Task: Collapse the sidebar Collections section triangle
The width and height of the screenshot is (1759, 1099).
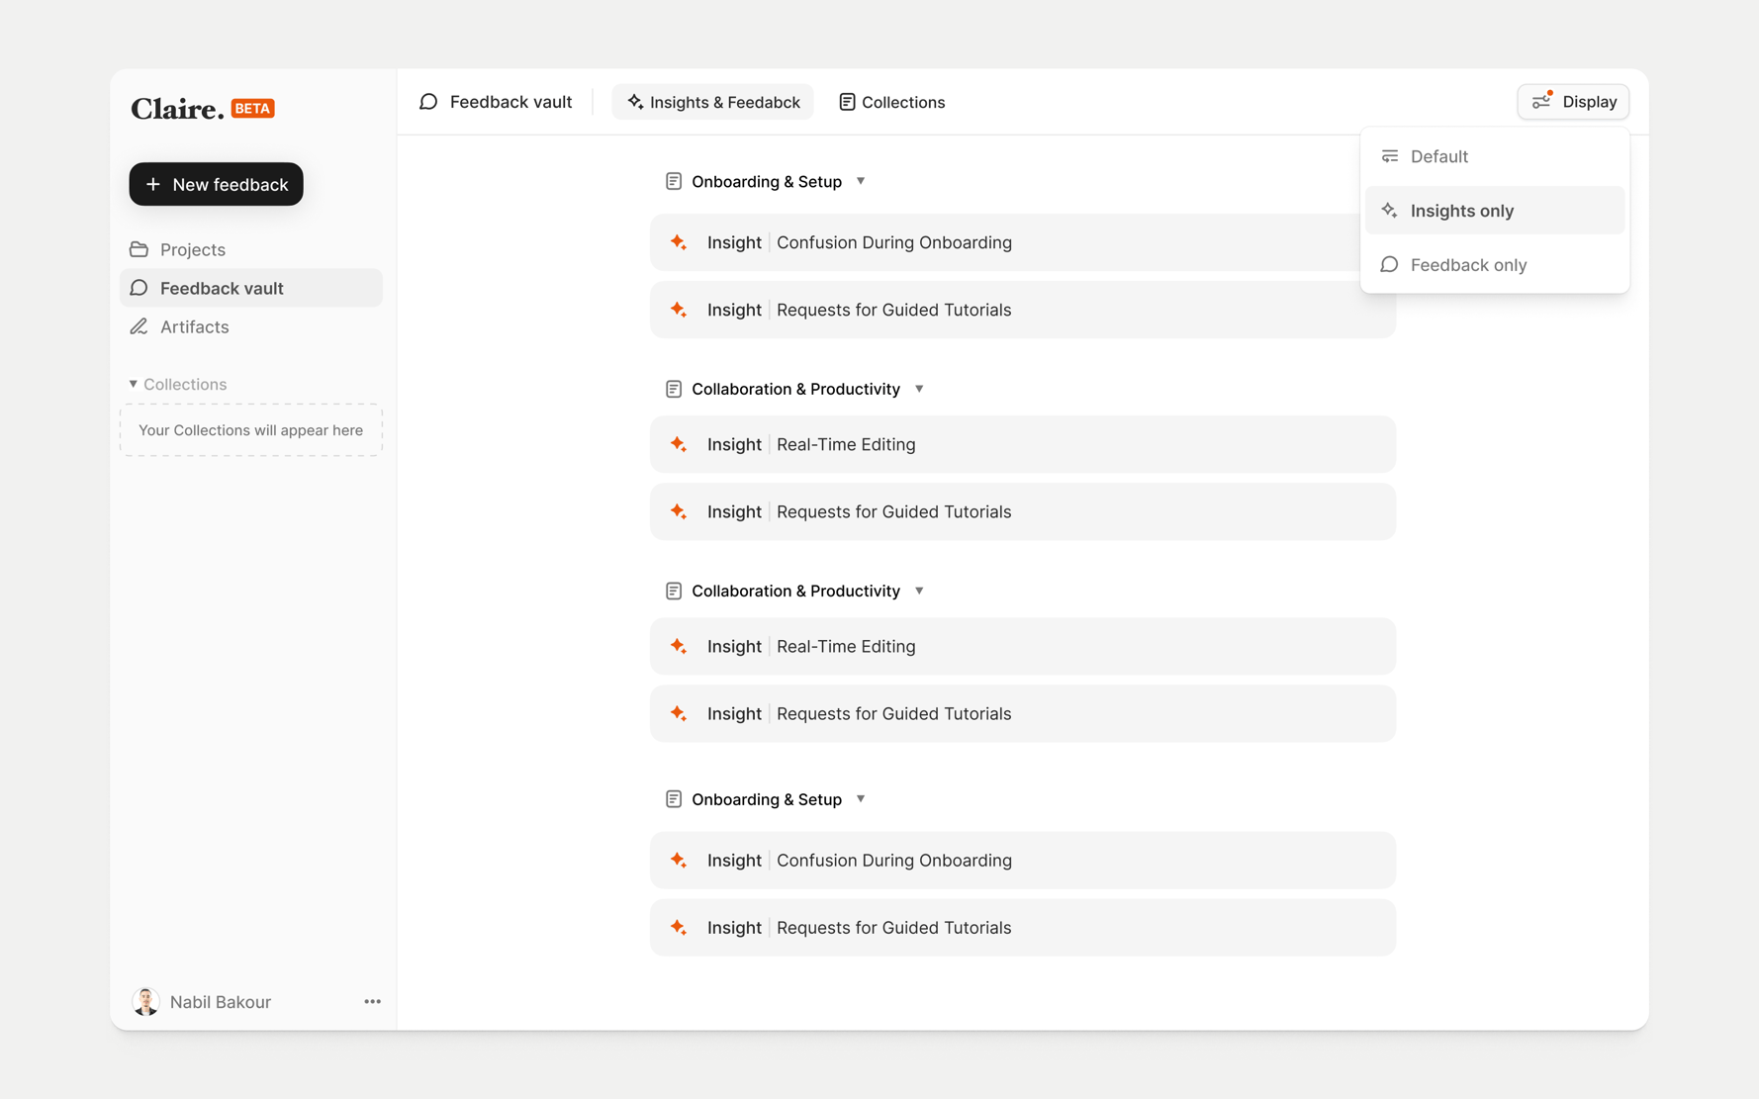Action: pyautogui.click(x=134, y=384)
